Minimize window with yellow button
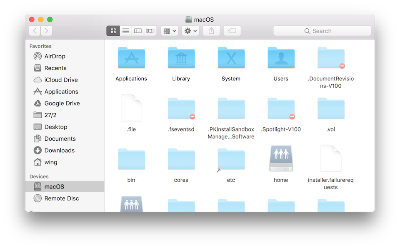400x248 pixels. coord(41,20)
